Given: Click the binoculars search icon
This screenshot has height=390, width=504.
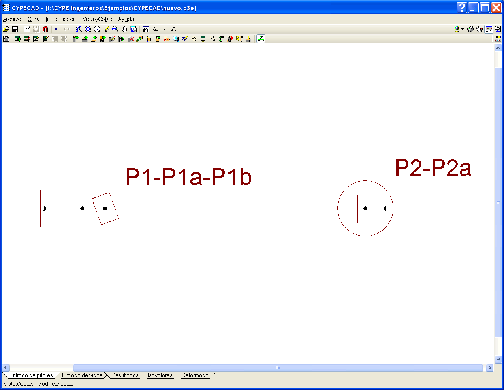Looking at the screenshot, I should [146, 29].
